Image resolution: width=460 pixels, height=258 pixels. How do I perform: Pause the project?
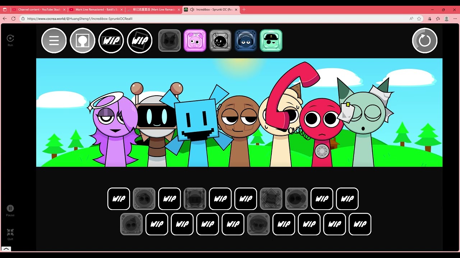tap(10, 210)
